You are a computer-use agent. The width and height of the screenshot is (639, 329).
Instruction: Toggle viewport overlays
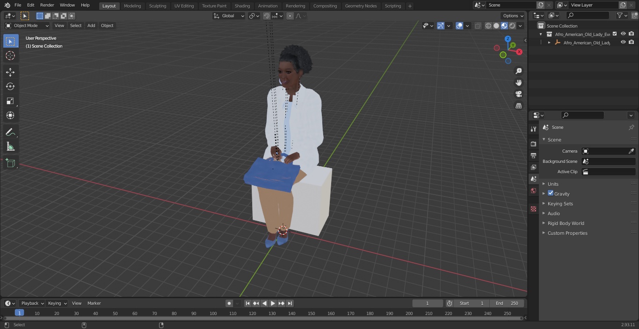459,26
